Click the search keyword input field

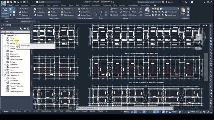pos(149,2)
